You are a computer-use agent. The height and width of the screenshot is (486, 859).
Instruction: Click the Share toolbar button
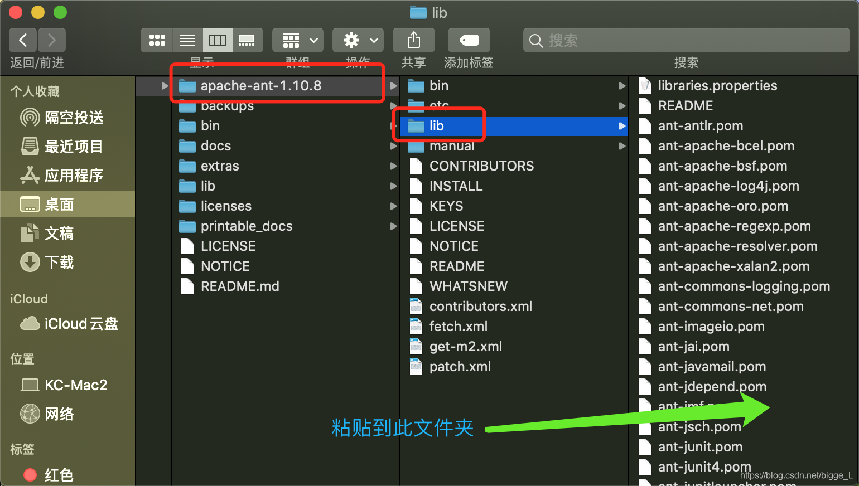(x=414, y=40)
